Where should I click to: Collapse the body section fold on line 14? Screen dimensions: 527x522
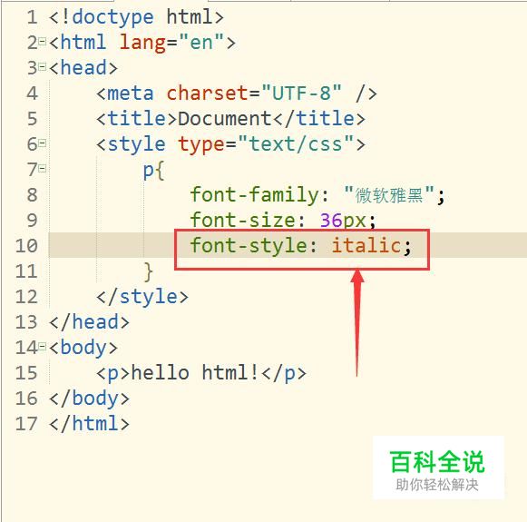pyautogui.click(x=42, y=346)
